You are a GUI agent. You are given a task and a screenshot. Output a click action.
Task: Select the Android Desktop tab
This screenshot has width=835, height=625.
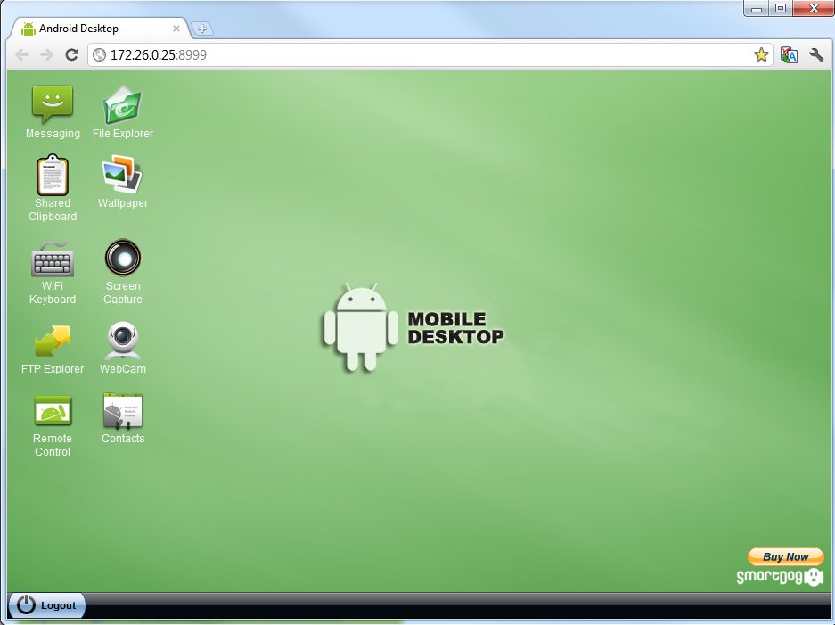pos(99,29)
